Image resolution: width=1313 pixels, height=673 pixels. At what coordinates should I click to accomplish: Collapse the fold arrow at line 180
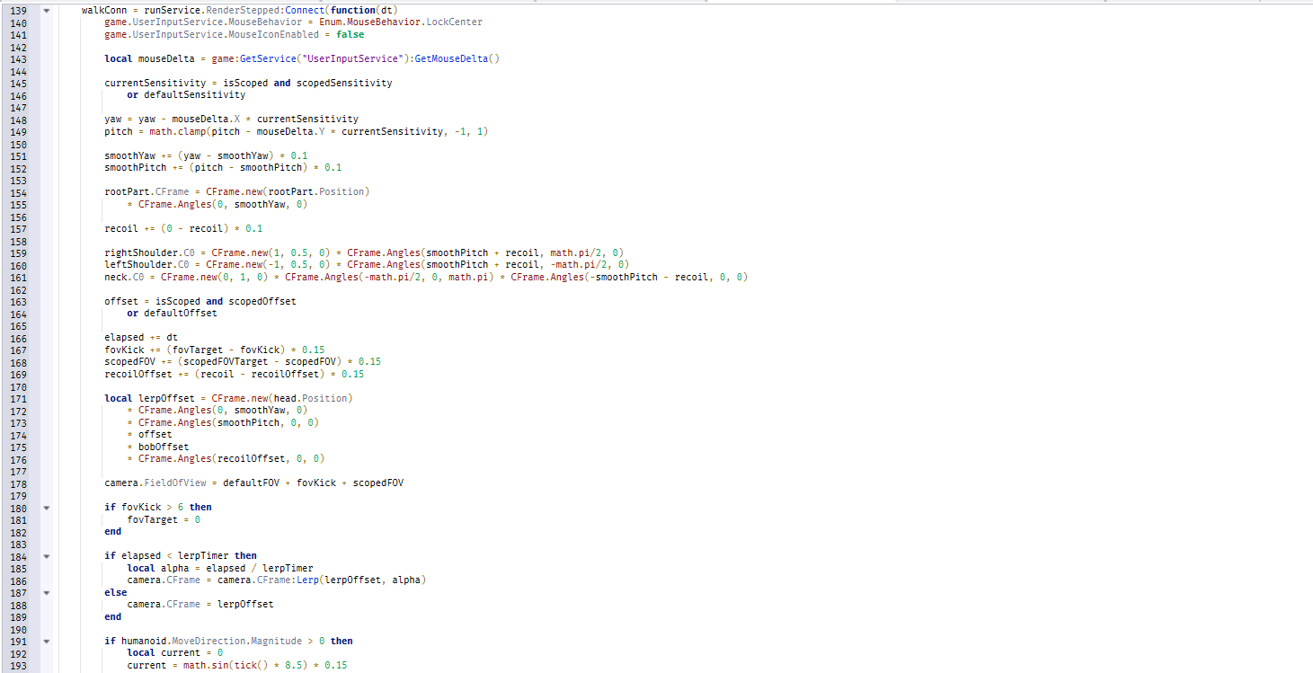[x=46, y=508]
